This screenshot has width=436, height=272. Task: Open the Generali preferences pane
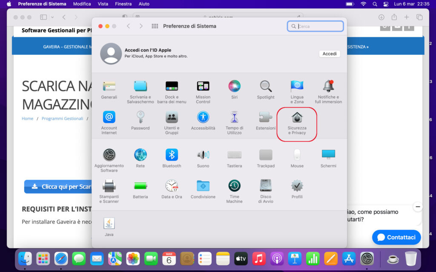[109, 90]
